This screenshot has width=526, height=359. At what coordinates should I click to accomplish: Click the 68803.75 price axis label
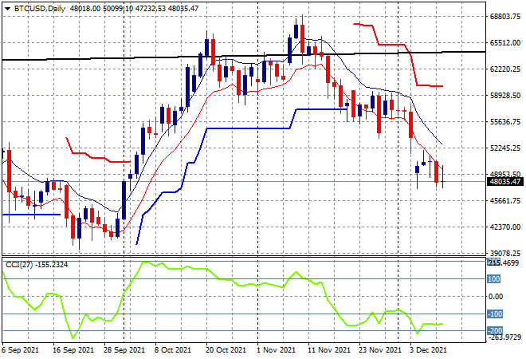coord(504,17)
